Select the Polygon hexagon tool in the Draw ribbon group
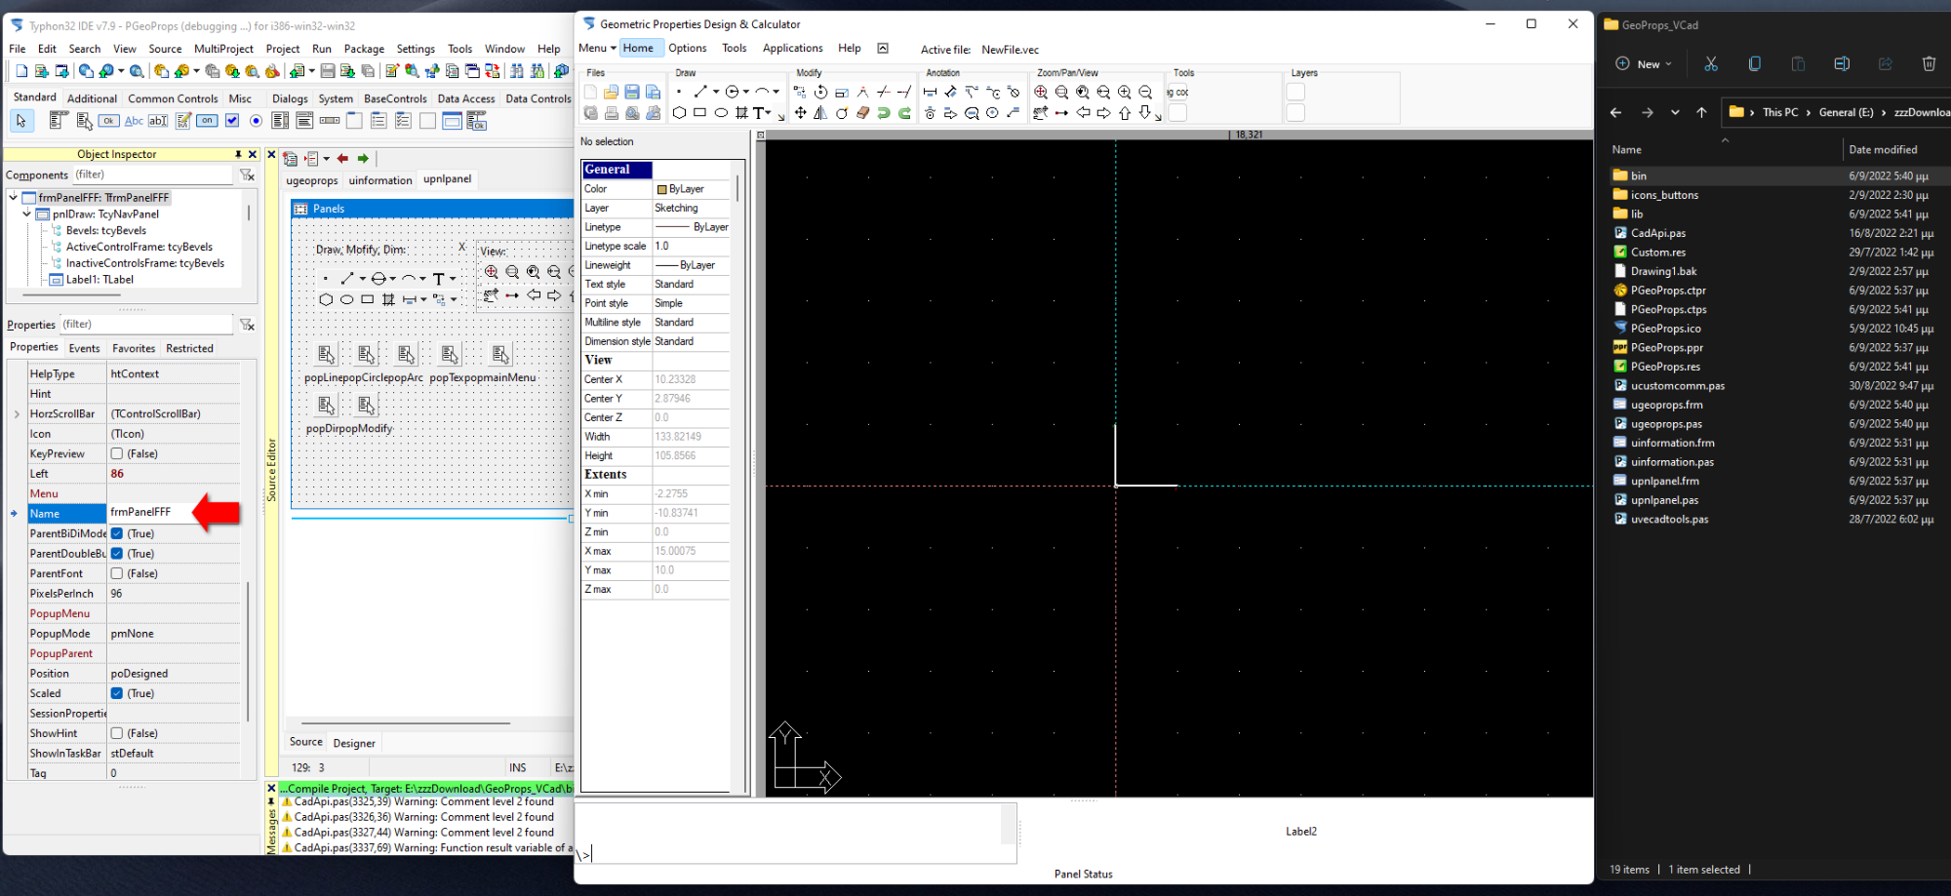 coord(679,113)
